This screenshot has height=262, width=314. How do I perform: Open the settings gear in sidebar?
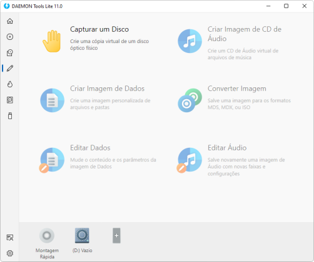[x=10, y=253]
